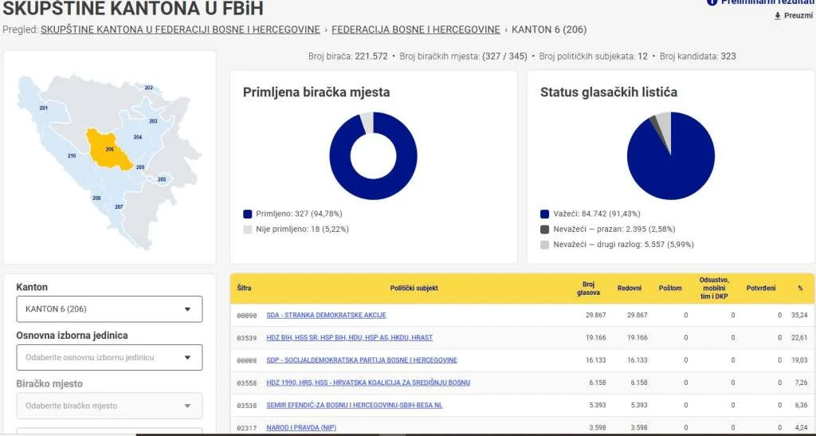Open the Kanton dropdown showing KANTON 6 (206)
Screen dimensions: 816x436
pos(109,309)
